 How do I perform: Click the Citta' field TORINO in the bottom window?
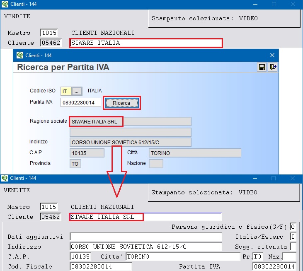click(x=183, y=256)
